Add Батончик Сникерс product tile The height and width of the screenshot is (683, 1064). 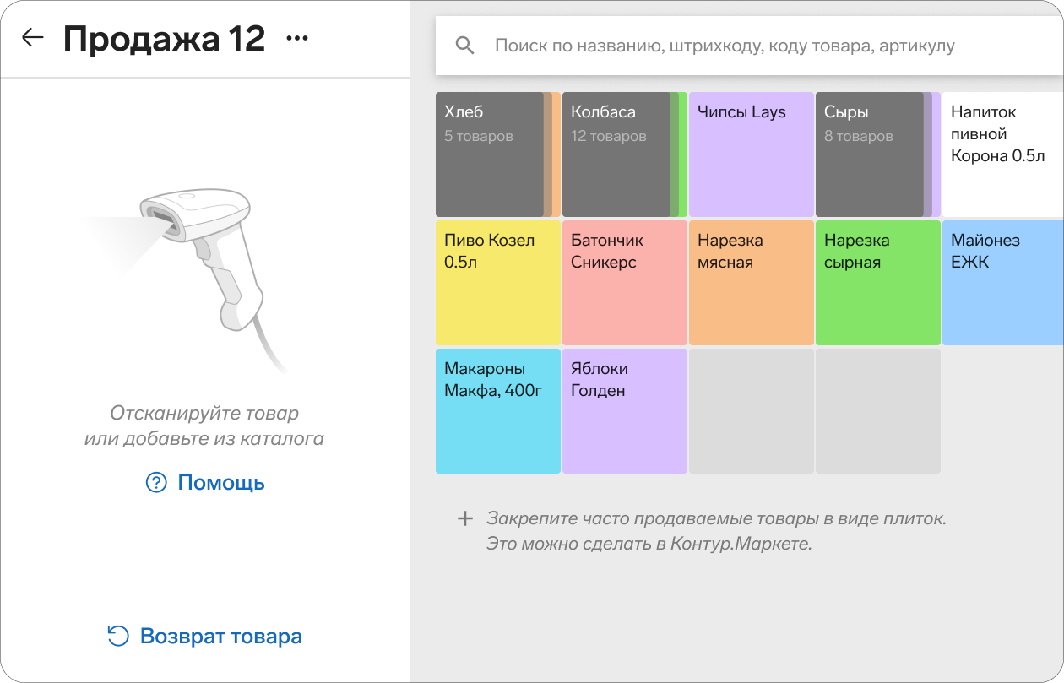(624, 283)
